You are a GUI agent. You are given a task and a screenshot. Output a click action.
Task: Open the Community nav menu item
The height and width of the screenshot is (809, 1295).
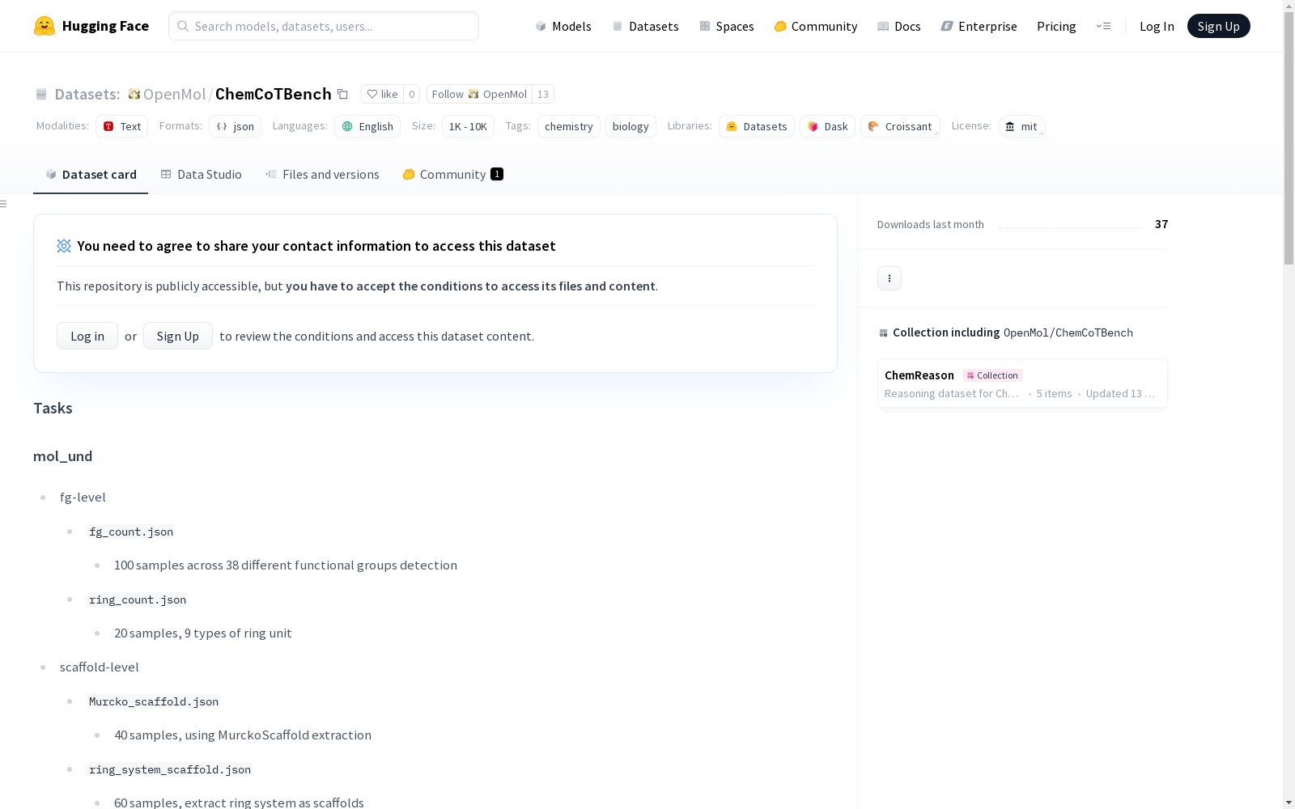pos(815,26)
